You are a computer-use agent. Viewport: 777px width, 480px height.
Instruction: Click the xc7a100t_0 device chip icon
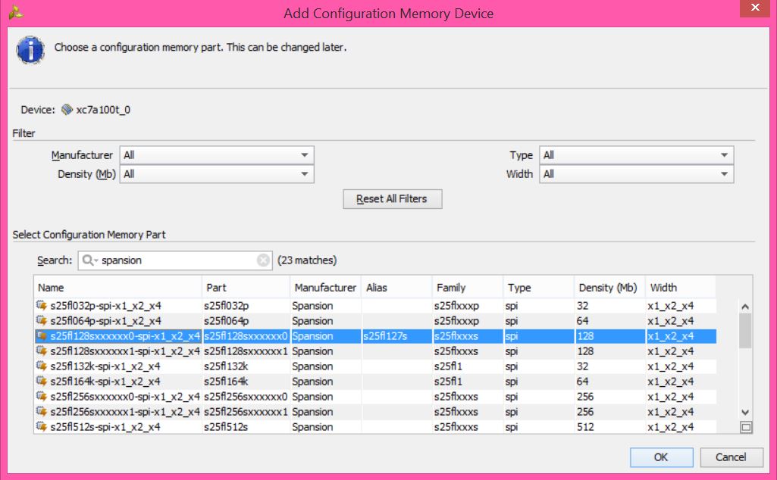coord(67,109)
